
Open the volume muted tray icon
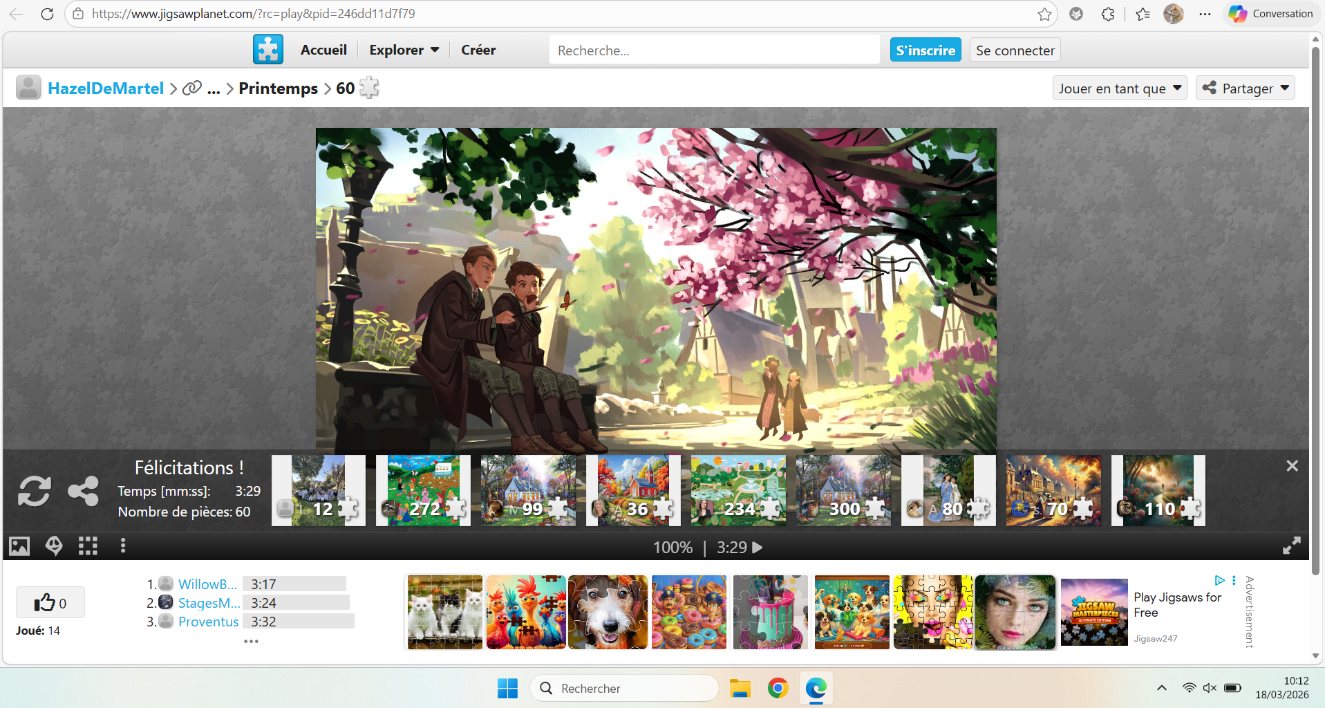1210,688
